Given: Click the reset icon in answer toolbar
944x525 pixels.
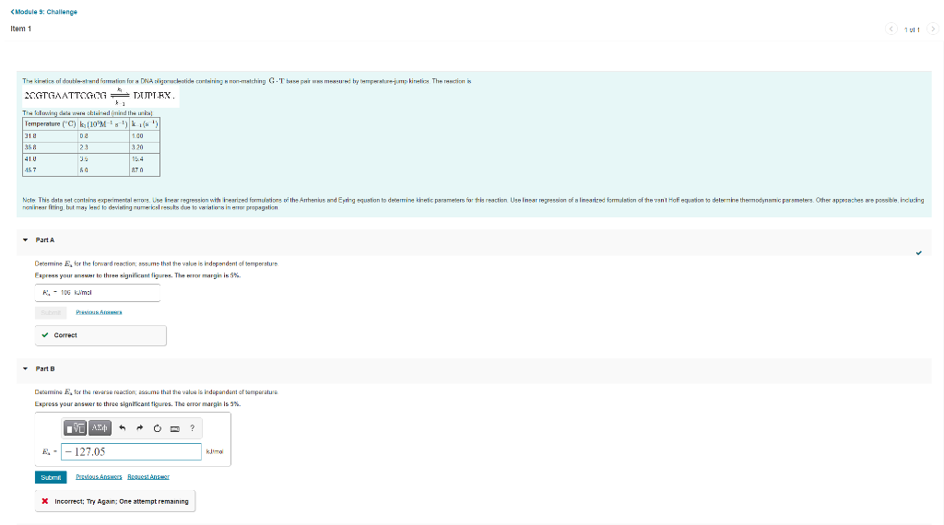Looking at the screenshot, I should (x=157, y=428).
